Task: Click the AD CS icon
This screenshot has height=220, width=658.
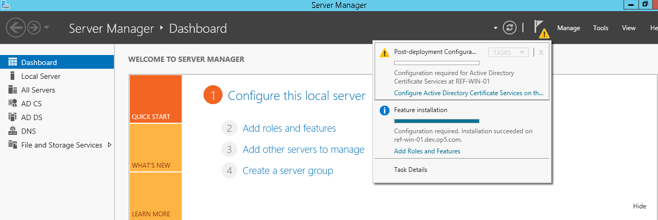Action: [x=13, y=104]
